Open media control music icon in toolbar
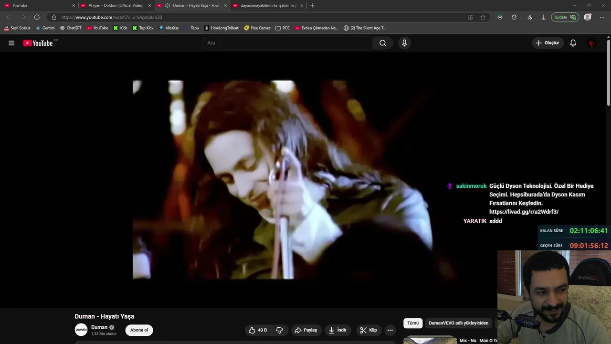611x344 pixels. [529, 17]
